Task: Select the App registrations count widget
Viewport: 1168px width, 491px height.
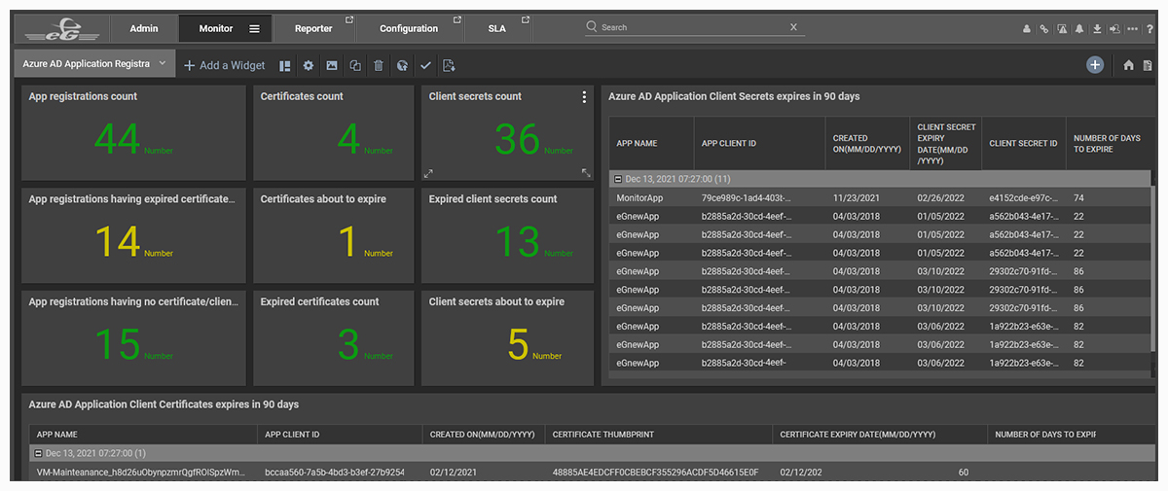Action: (x=133, y=132)
